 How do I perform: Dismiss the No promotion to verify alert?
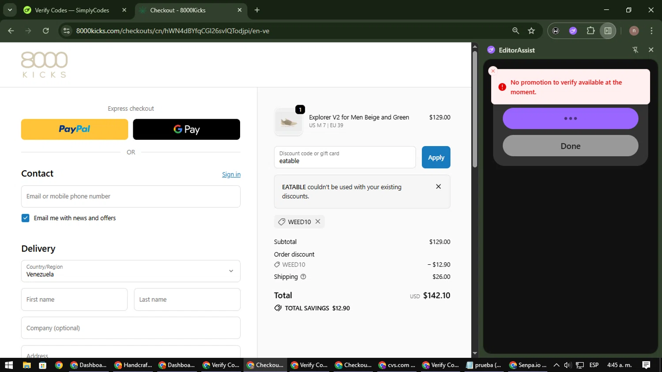coord(493,71)
